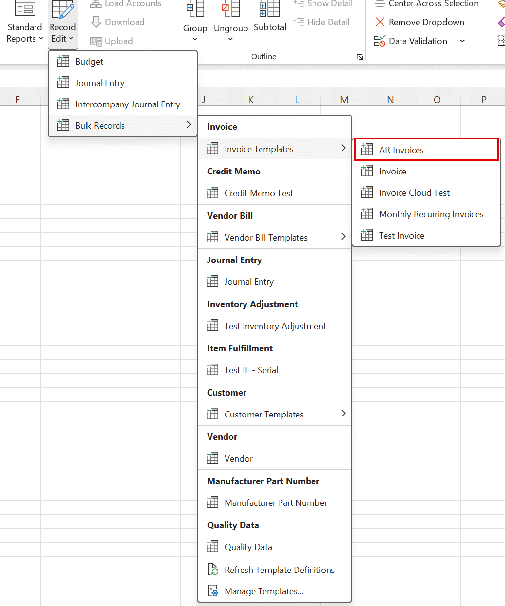
Task: Click the Credit Memo Test icon
Action: (212, 192)
